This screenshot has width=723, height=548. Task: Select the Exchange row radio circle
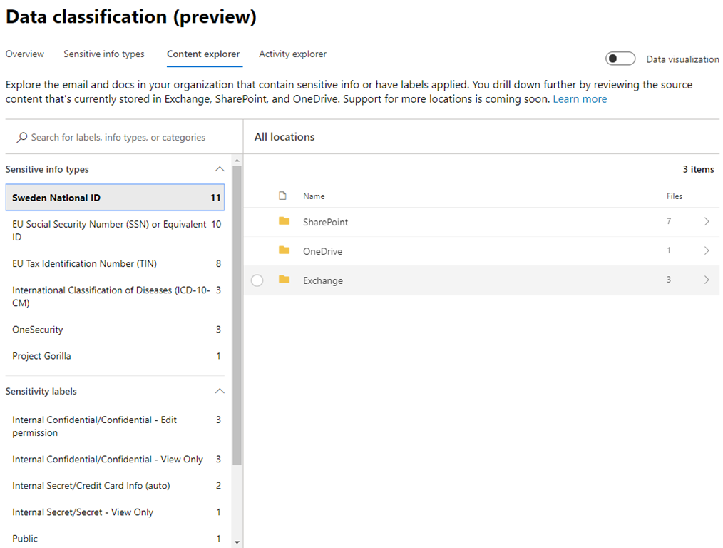[x=257, y=280]
